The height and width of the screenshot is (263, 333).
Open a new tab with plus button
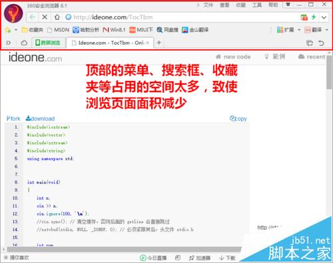(x=159, y=43)
